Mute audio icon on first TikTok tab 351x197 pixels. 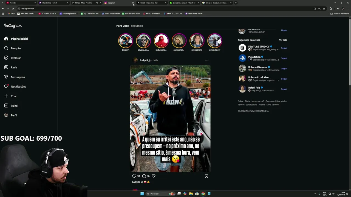[97, 3]
